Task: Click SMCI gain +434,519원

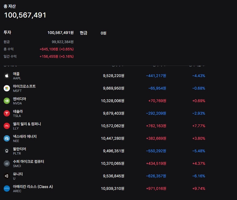Action: tap(156, 163)
